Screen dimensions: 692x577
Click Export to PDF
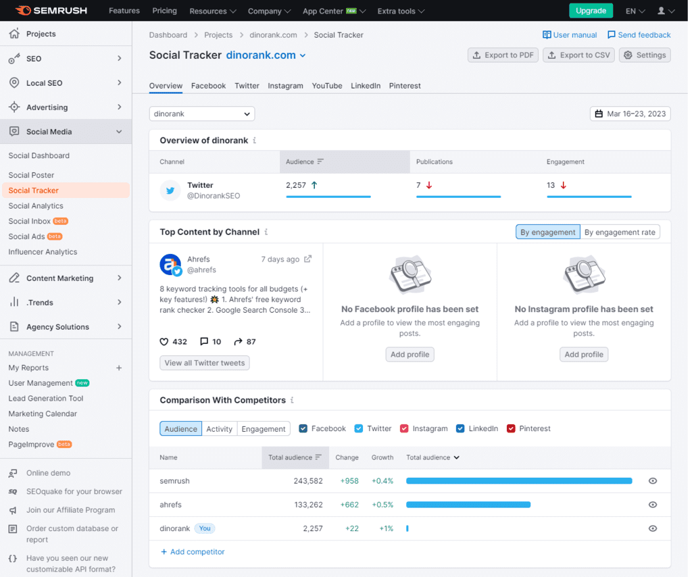[503, 55]
